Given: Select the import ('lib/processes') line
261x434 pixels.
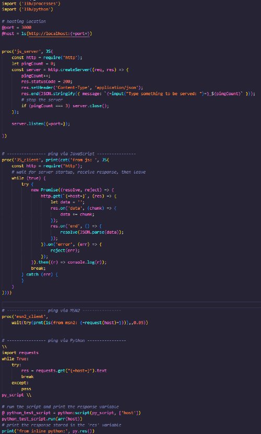Looking at the screenshot, I should (x=31, y=4).
